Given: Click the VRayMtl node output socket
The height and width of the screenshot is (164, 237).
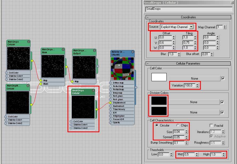Looking at the screenshot, I should click(136, 87).
